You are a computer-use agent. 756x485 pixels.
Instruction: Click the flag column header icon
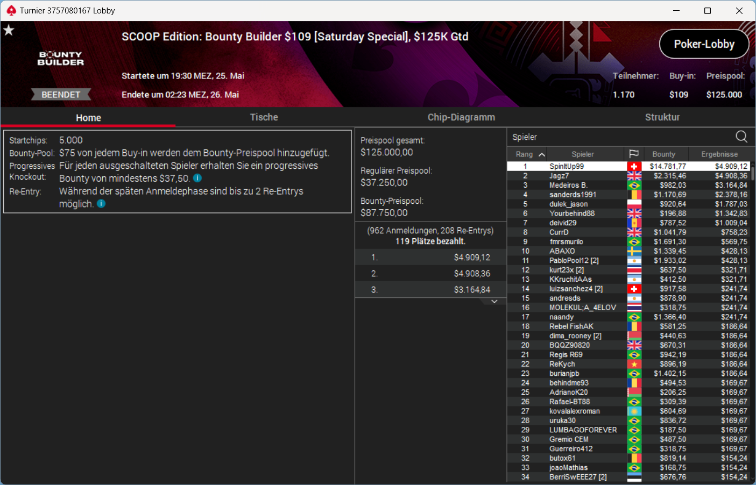click(x=634, y=154)
